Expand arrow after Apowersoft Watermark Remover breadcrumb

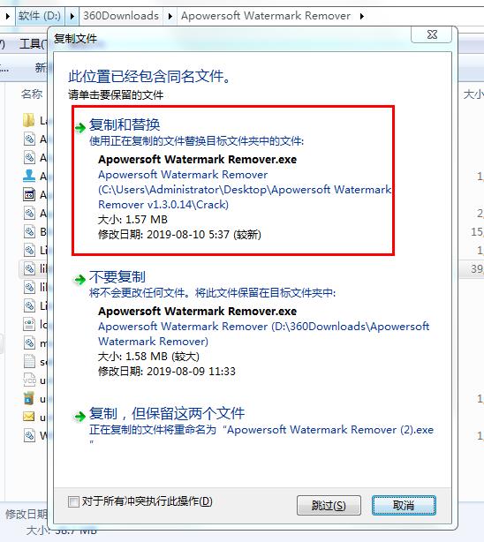tap(362, 16)
